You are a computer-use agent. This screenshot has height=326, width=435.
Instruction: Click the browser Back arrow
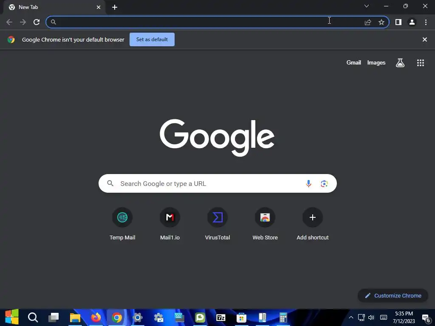coord(9,22)
